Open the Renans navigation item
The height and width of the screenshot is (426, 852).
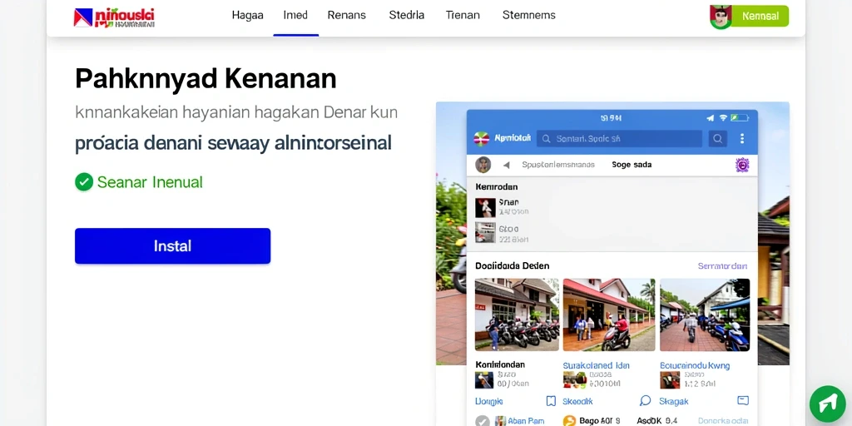tap(347, 15)
